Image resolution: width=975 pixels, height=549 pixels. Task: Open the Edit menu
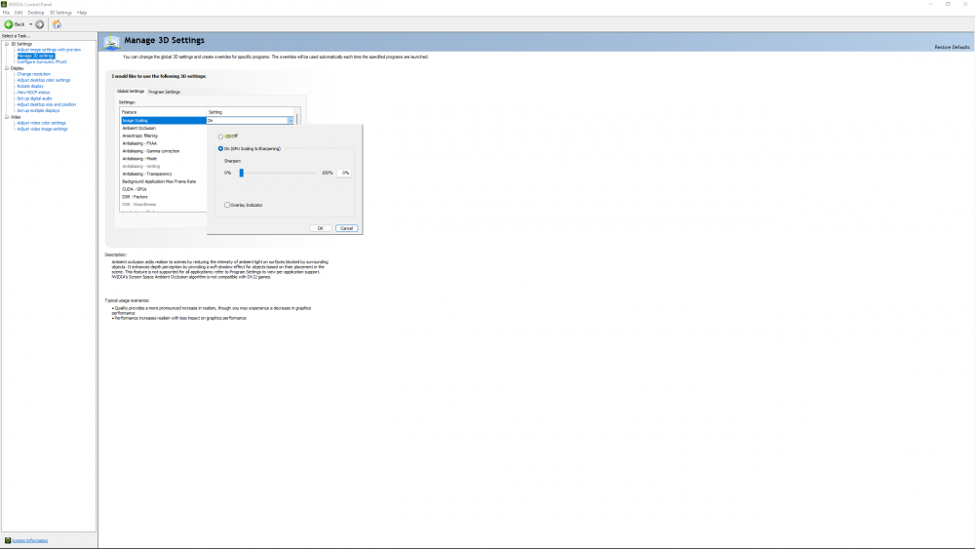[19, 13]
